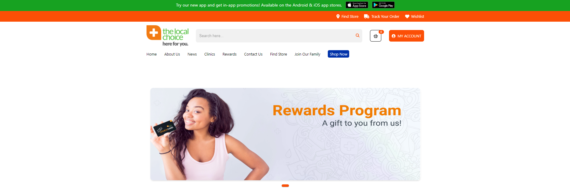
Task: Open the Contact Us page
Action: tap(253, 54)
